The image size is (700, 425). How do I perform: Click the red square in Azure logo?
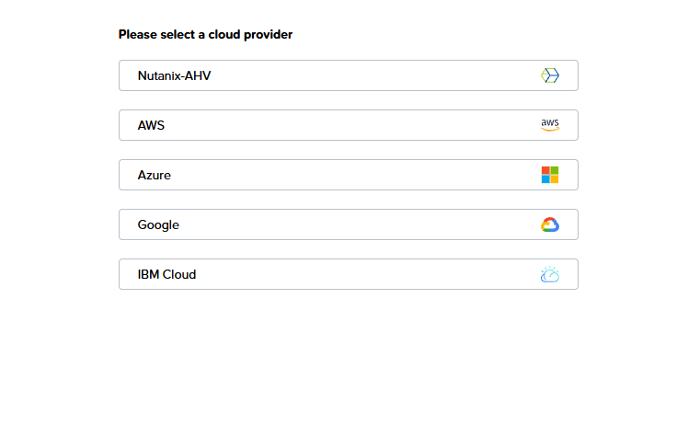click(x=545, y=170)
